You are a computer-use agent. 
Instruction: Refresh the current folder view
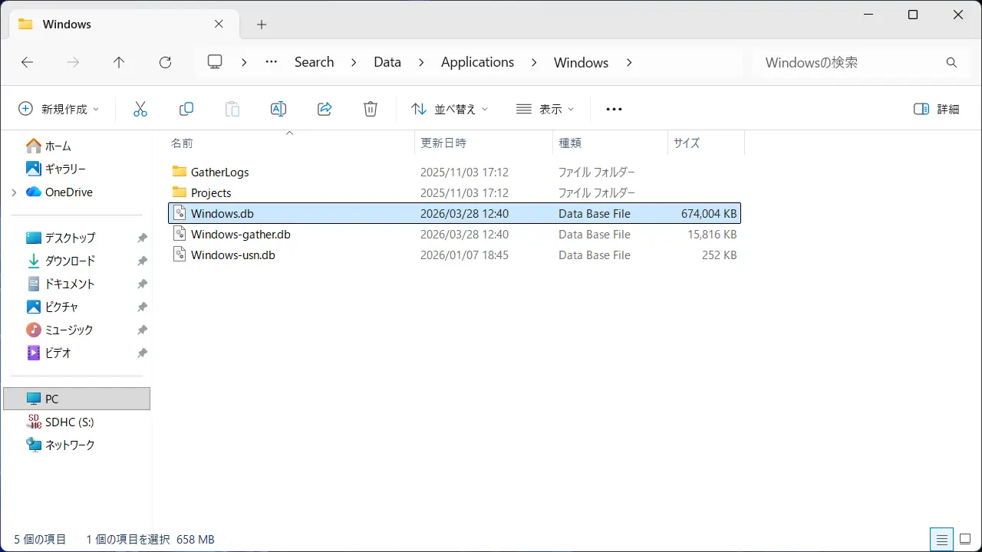pos(165,63)
